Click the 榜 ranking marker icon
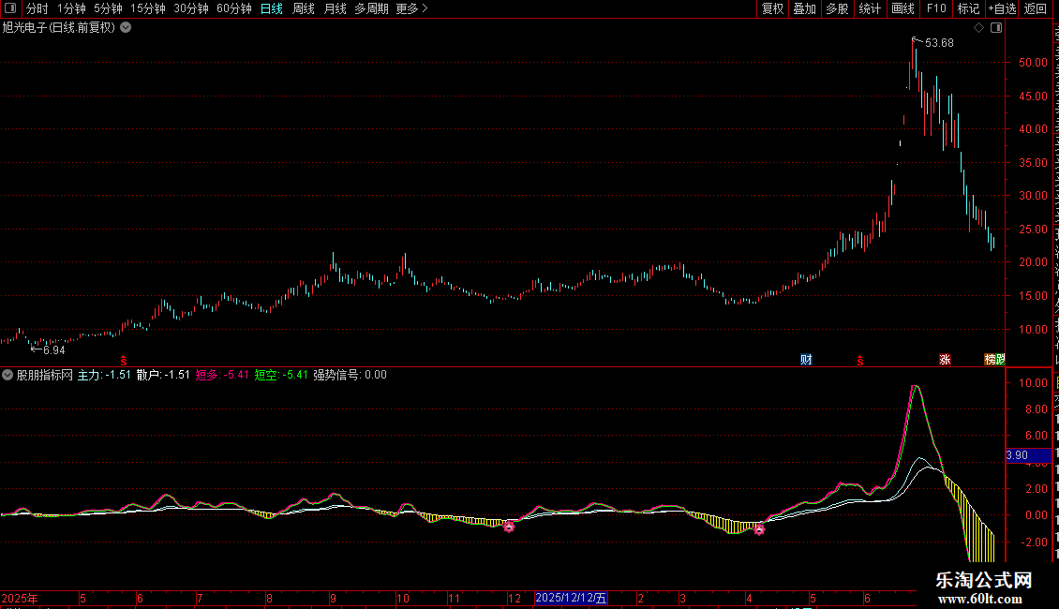Screen dimensions: 1059x609 click(990, 360)
